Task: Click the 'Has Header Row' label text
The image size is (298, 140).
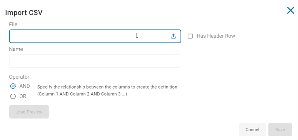Action: pyautogui.click(x=216, y=36)
